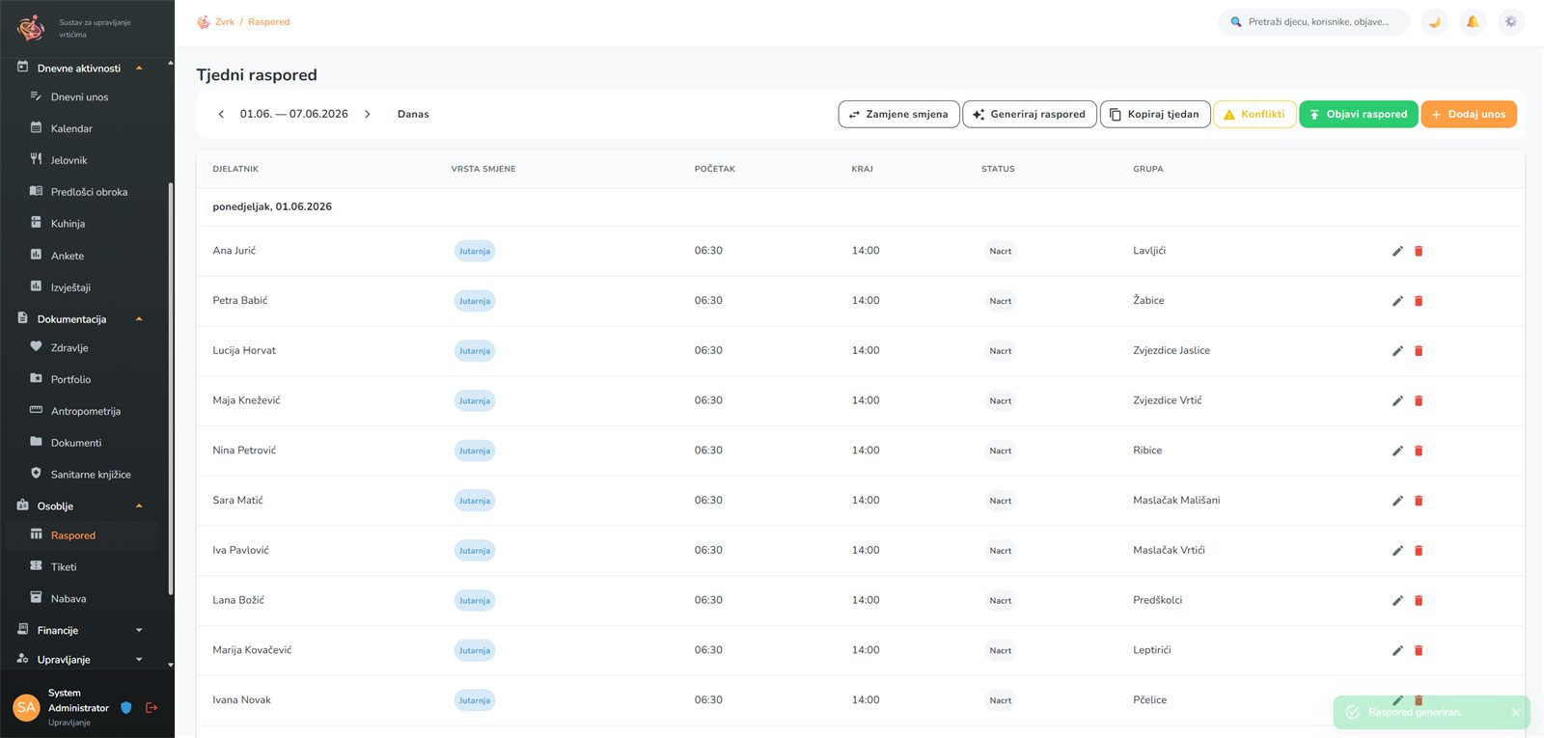Click the Objavi raspored button

(1359, 114)
